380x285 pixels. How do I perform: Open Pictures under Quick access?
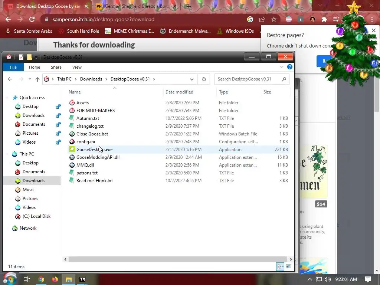30,133
